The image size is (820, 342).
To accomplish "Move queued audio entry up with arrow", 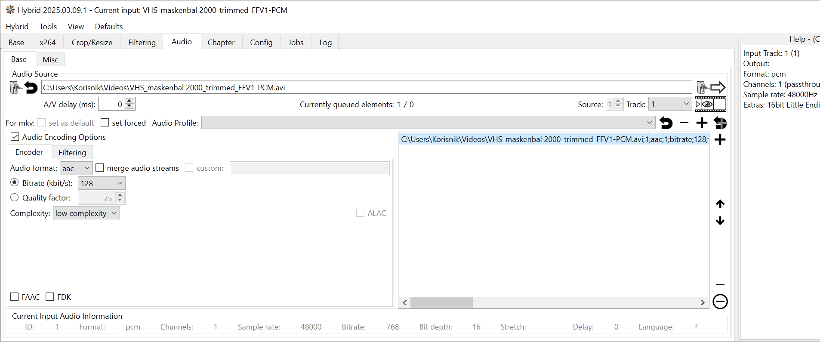I will click(x=720, y=204).
